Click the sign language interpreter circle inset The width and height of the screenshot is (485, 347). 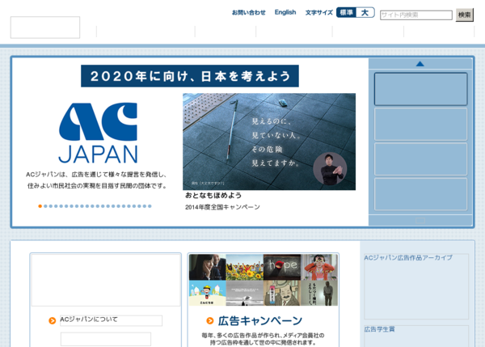[330, 169]
